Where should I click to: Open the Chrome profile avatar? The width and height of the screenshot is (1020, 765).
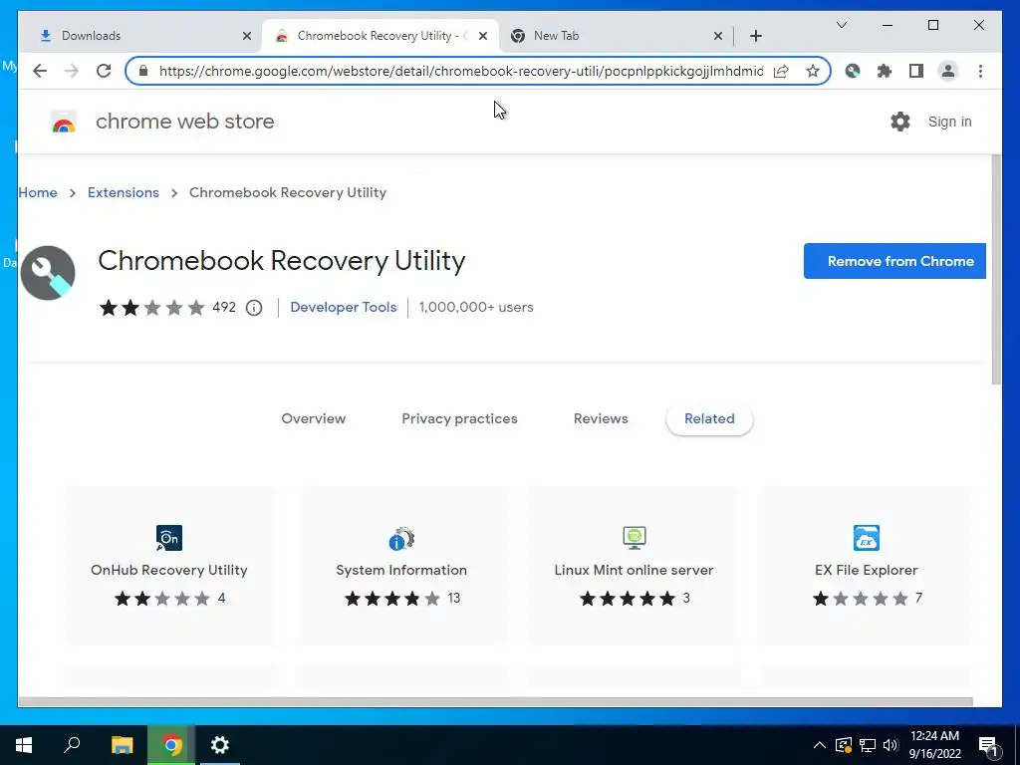(948, 71)
